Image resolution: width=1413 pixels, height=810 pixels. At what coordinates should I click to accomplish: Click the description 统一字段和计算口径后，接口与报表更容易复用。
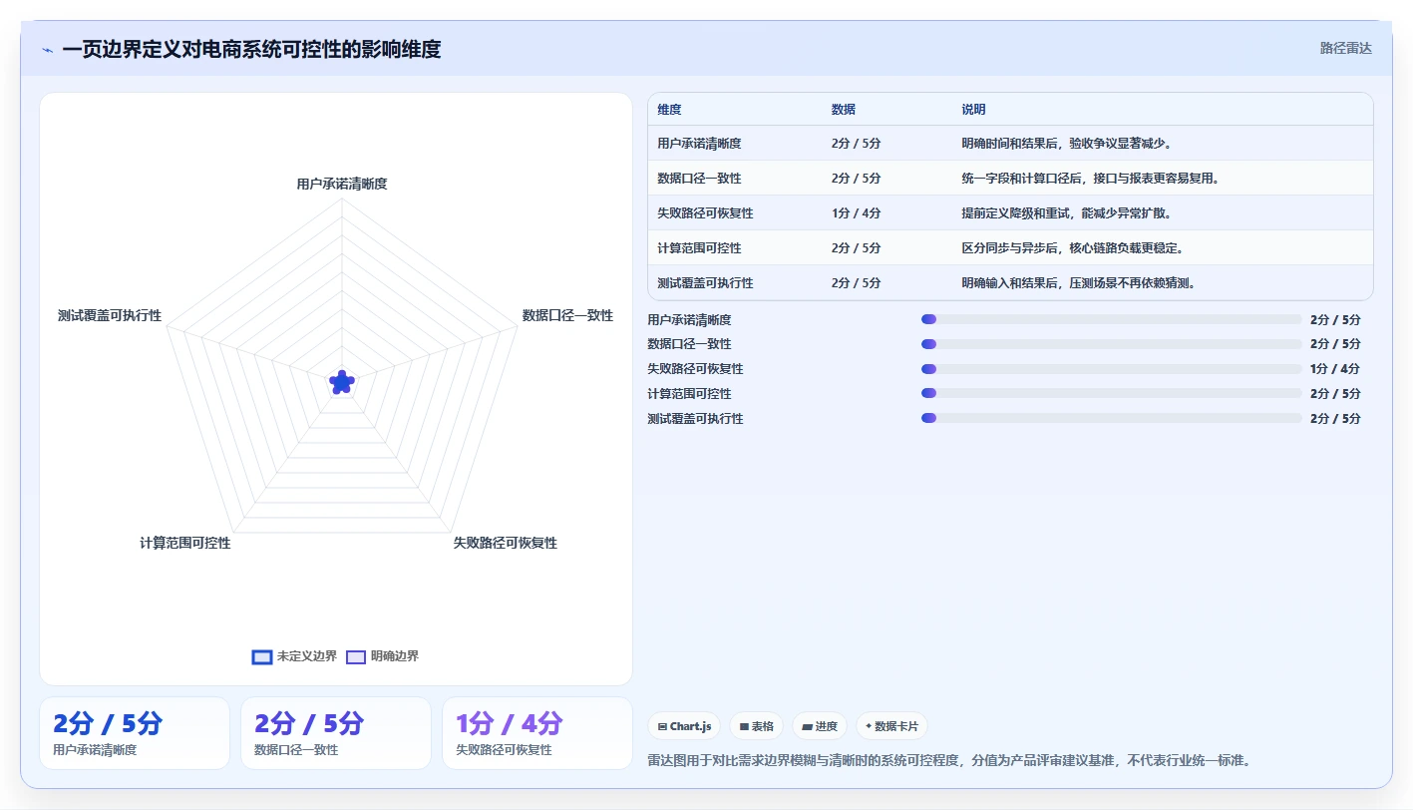[x=1091, y=179]
